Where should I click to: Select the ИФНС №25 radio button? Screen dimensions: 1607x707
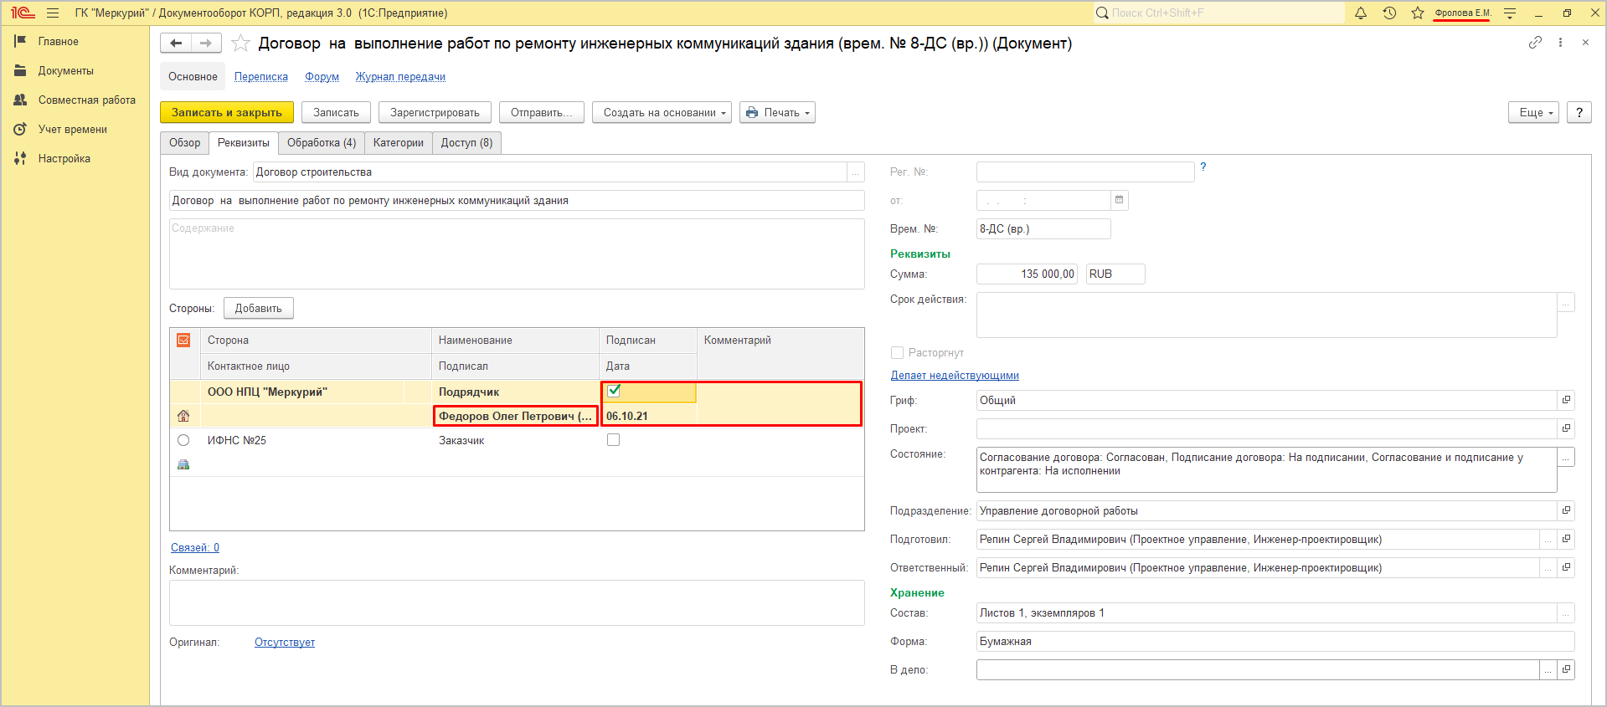183,440
